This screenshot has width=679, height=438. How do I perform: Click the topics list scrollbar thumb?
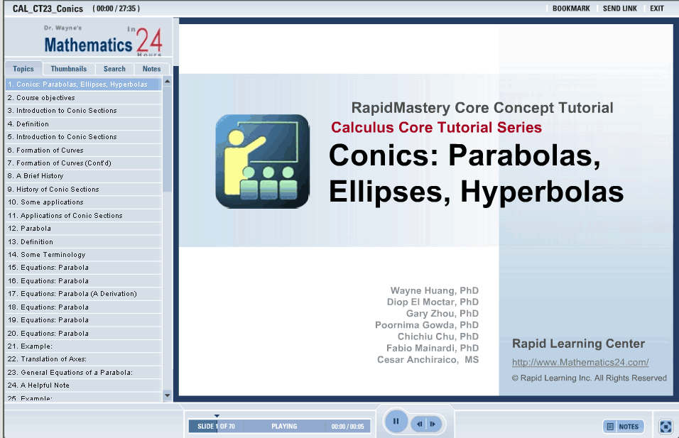point(167,138)
